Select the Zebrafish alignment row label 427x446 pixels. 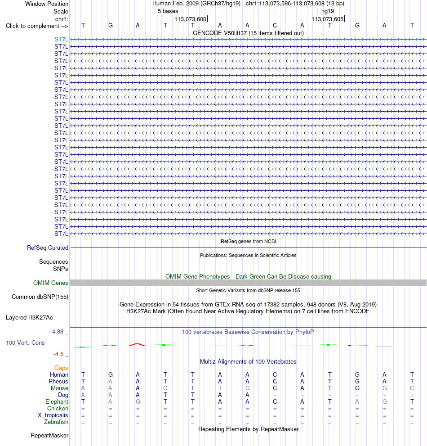(56, 422)
